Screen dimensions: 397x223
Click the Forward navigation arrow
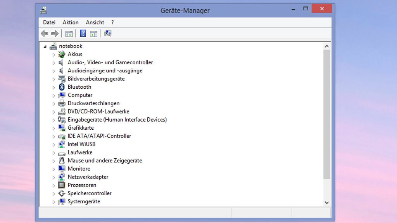(x=54, y=33)
